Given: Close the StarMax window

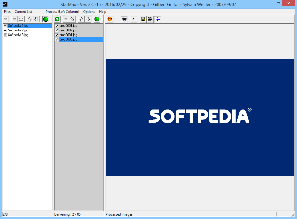Looking at the screenshot, I should pyautogui.click(x=288, y=3).
